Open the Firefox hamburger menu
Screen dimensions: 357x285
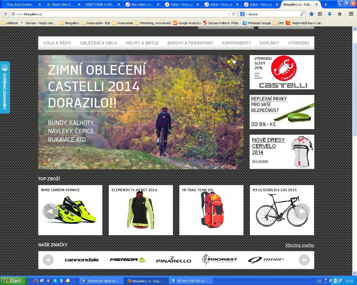click(351, 14)
